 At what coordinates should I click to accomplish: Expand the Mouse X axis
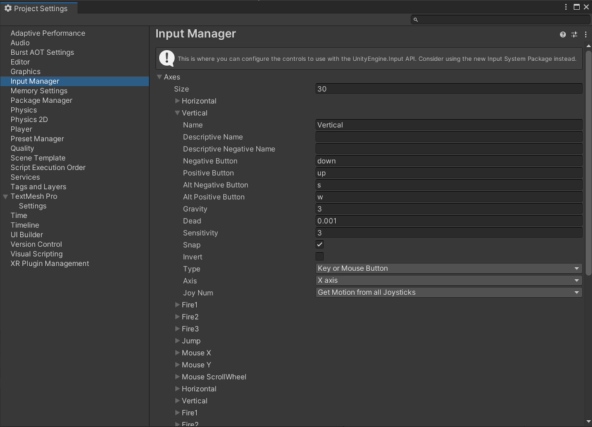pyautogui.click(x=177, y=353)
